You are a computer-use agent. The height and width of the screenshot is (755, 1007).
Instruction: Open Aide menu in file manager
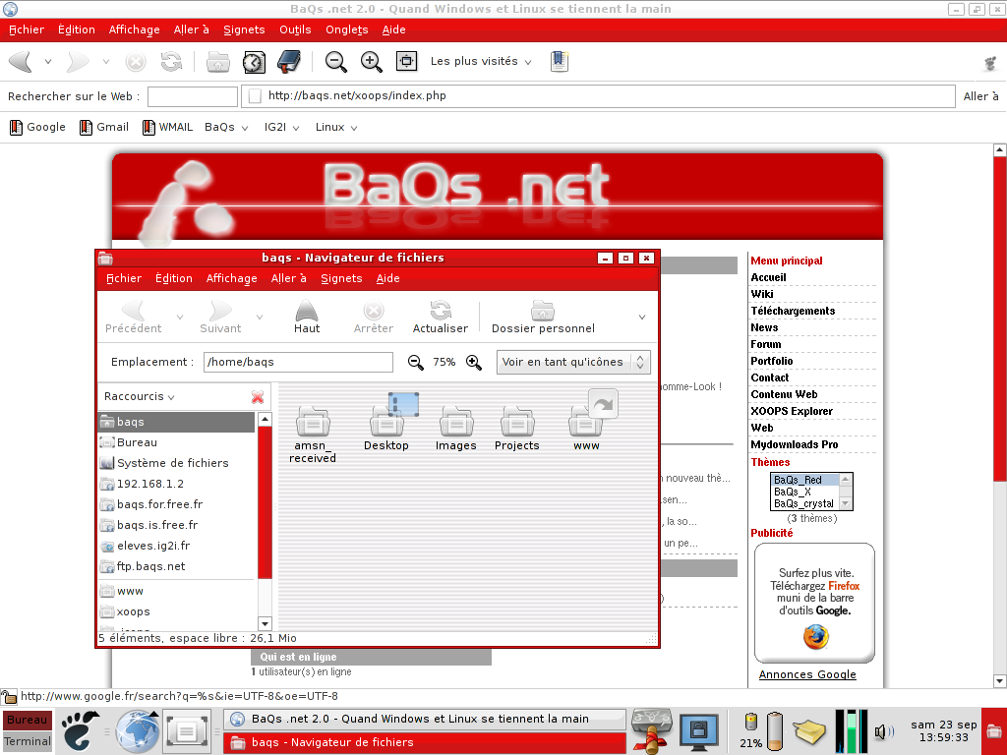click(387, 278)
